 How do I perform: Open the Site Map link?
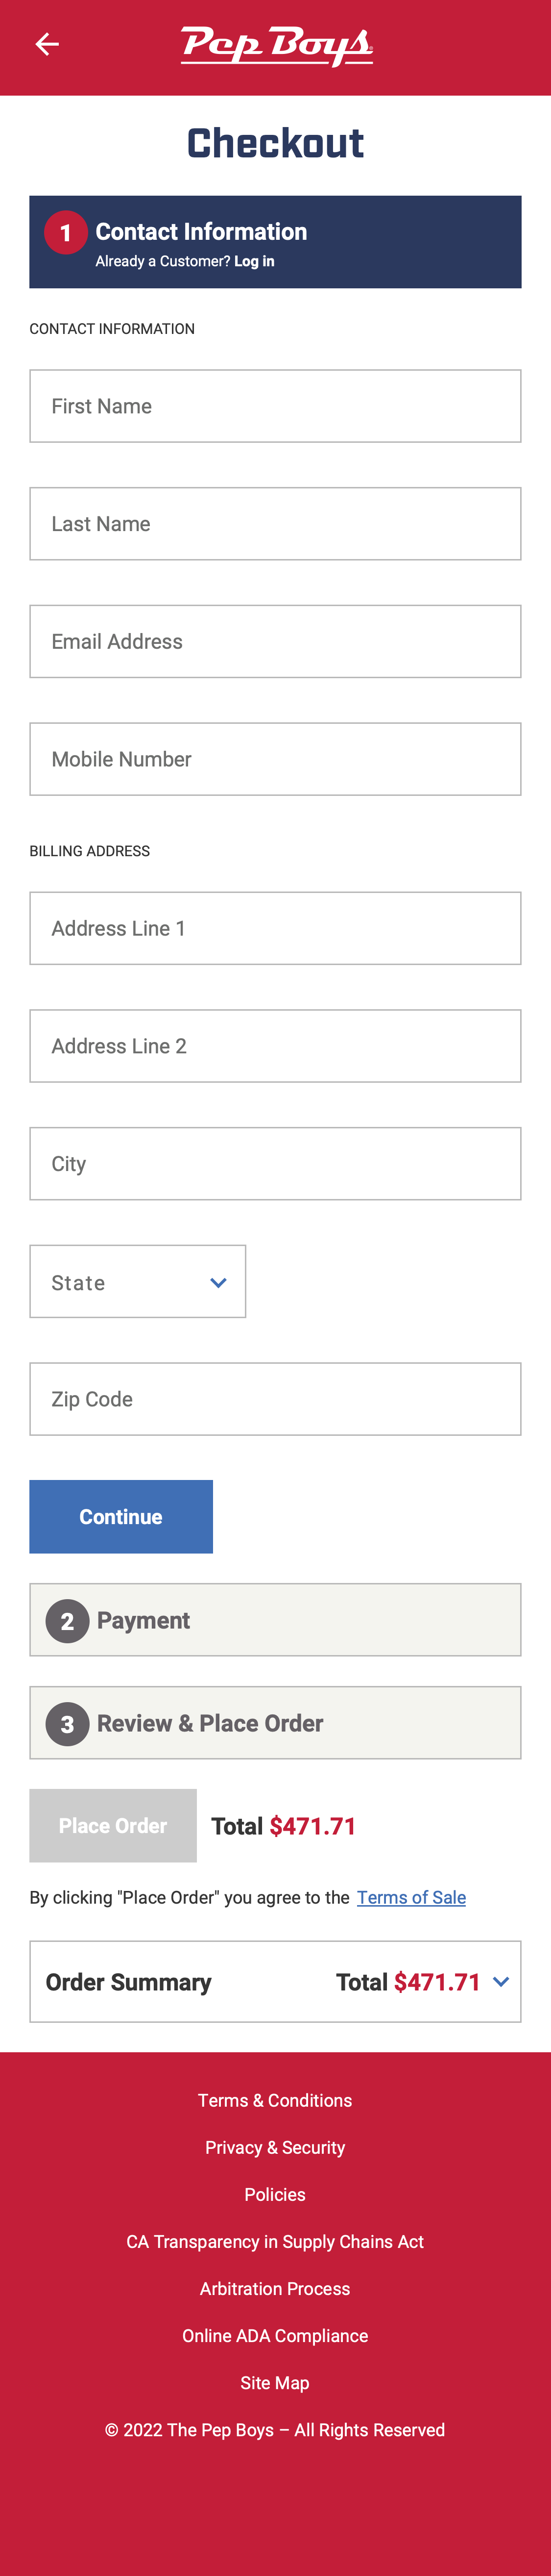274,2383
